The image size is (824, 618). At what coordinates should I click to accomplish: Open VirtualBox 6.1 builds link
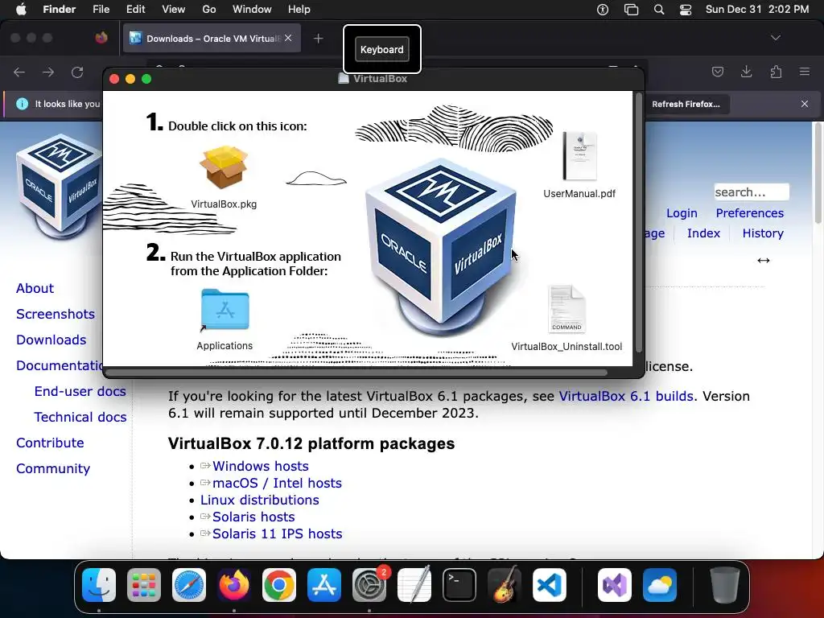click(x=626, y=396)
